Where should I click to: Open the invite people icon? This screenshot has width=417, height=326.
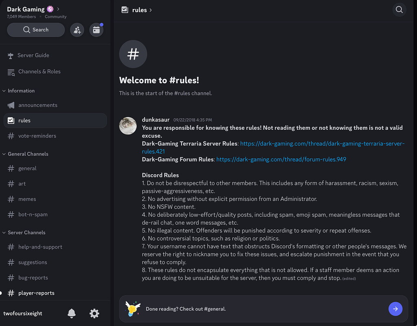tap(77, 30)
